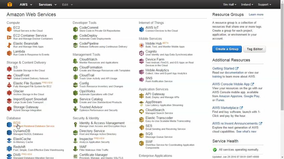
Task: Open the DynamoDB icon
Action: [9, 133]
